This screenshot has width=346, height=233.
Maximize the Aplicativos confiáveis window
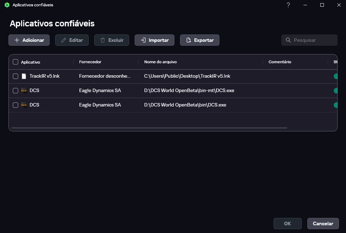pyautogui.click(x=322, y=5)
